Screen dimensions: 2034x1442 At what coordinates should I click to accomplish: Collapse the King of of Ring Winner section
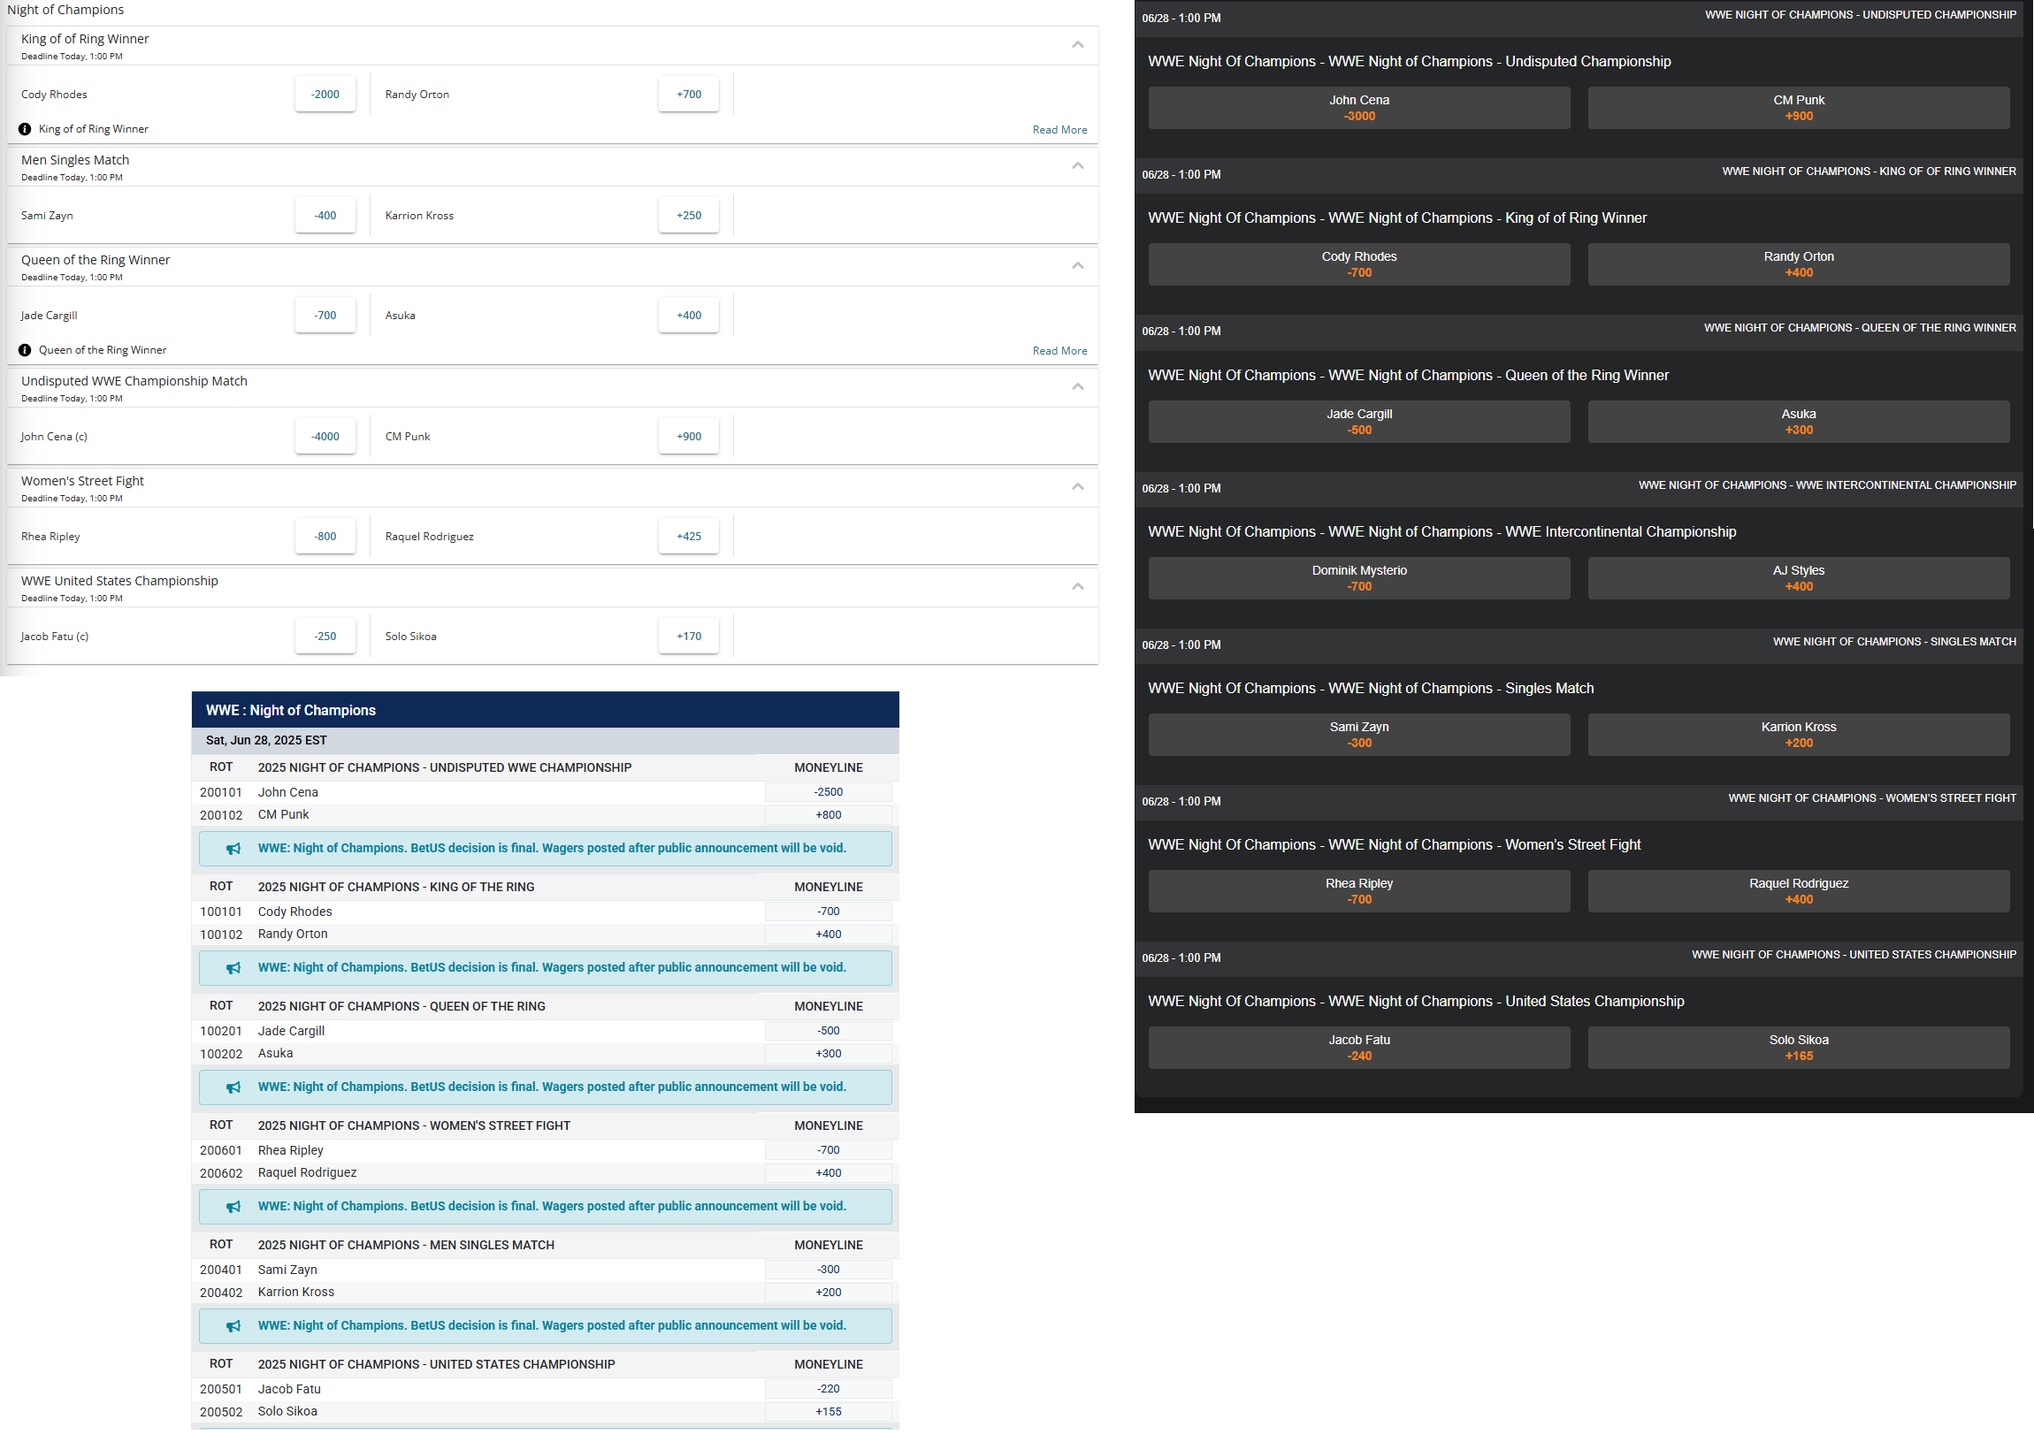1077,45
